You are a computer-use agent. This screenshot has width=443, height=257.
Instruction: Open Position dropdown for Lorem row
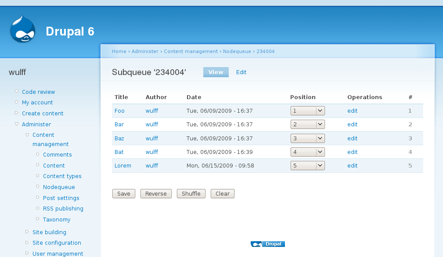pyautogui.click(x=307, y=166)
